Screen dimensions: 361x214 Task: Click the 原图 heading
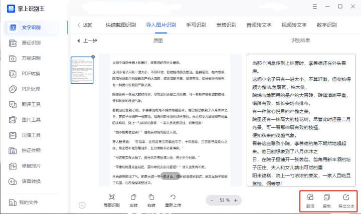(158, 41)
